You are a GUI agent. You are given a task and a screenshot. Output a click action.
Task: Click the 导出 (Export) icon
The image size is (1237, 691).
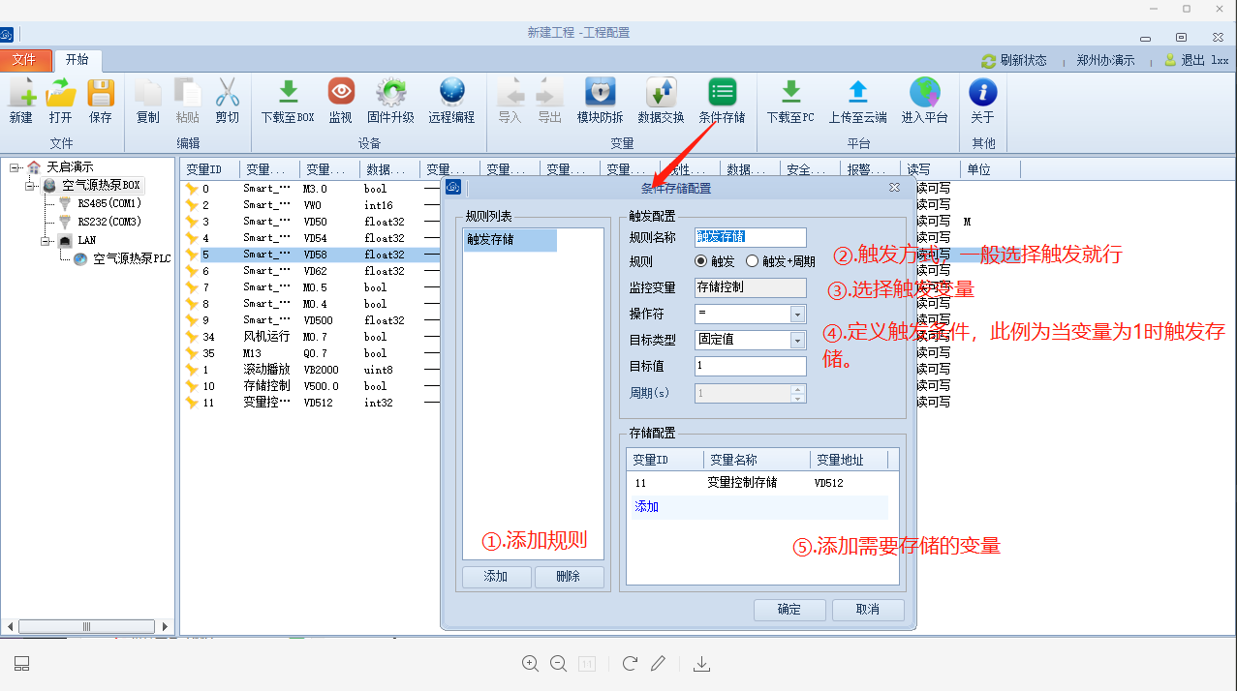click(549, 93)
